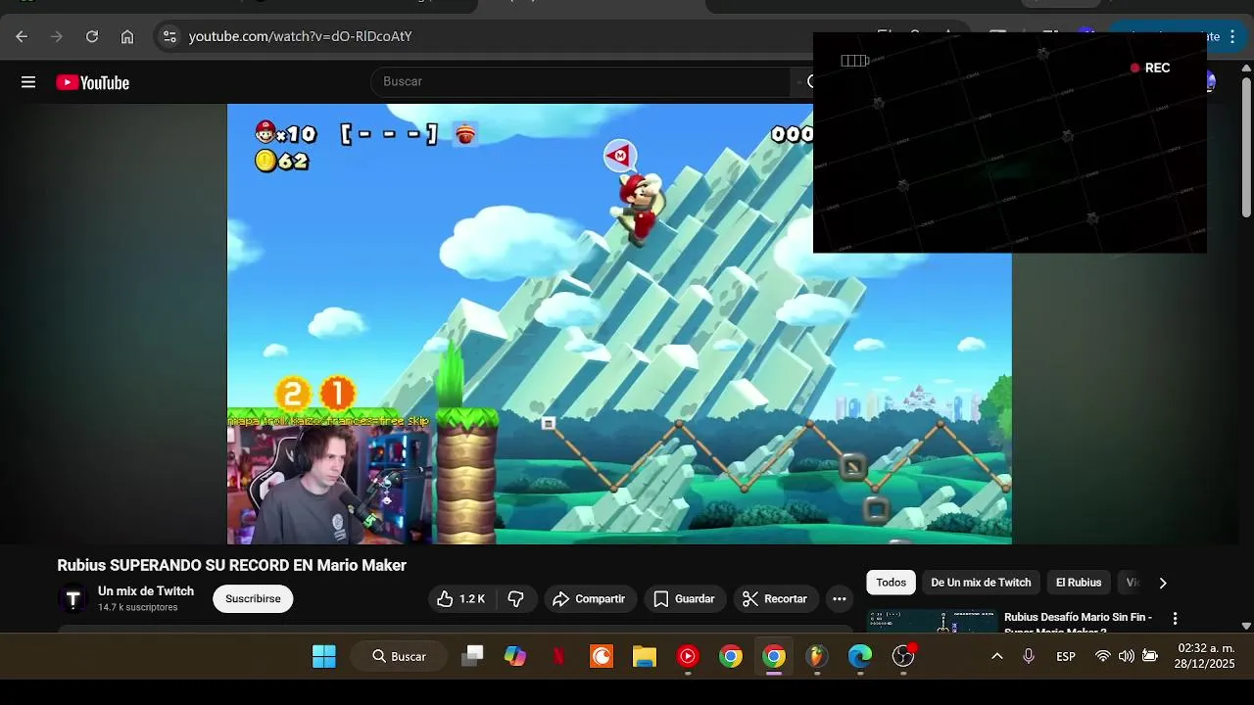Open the battery status tray icon
Viewport: 1254px width, 705px height.
[x=1150, y=656]
